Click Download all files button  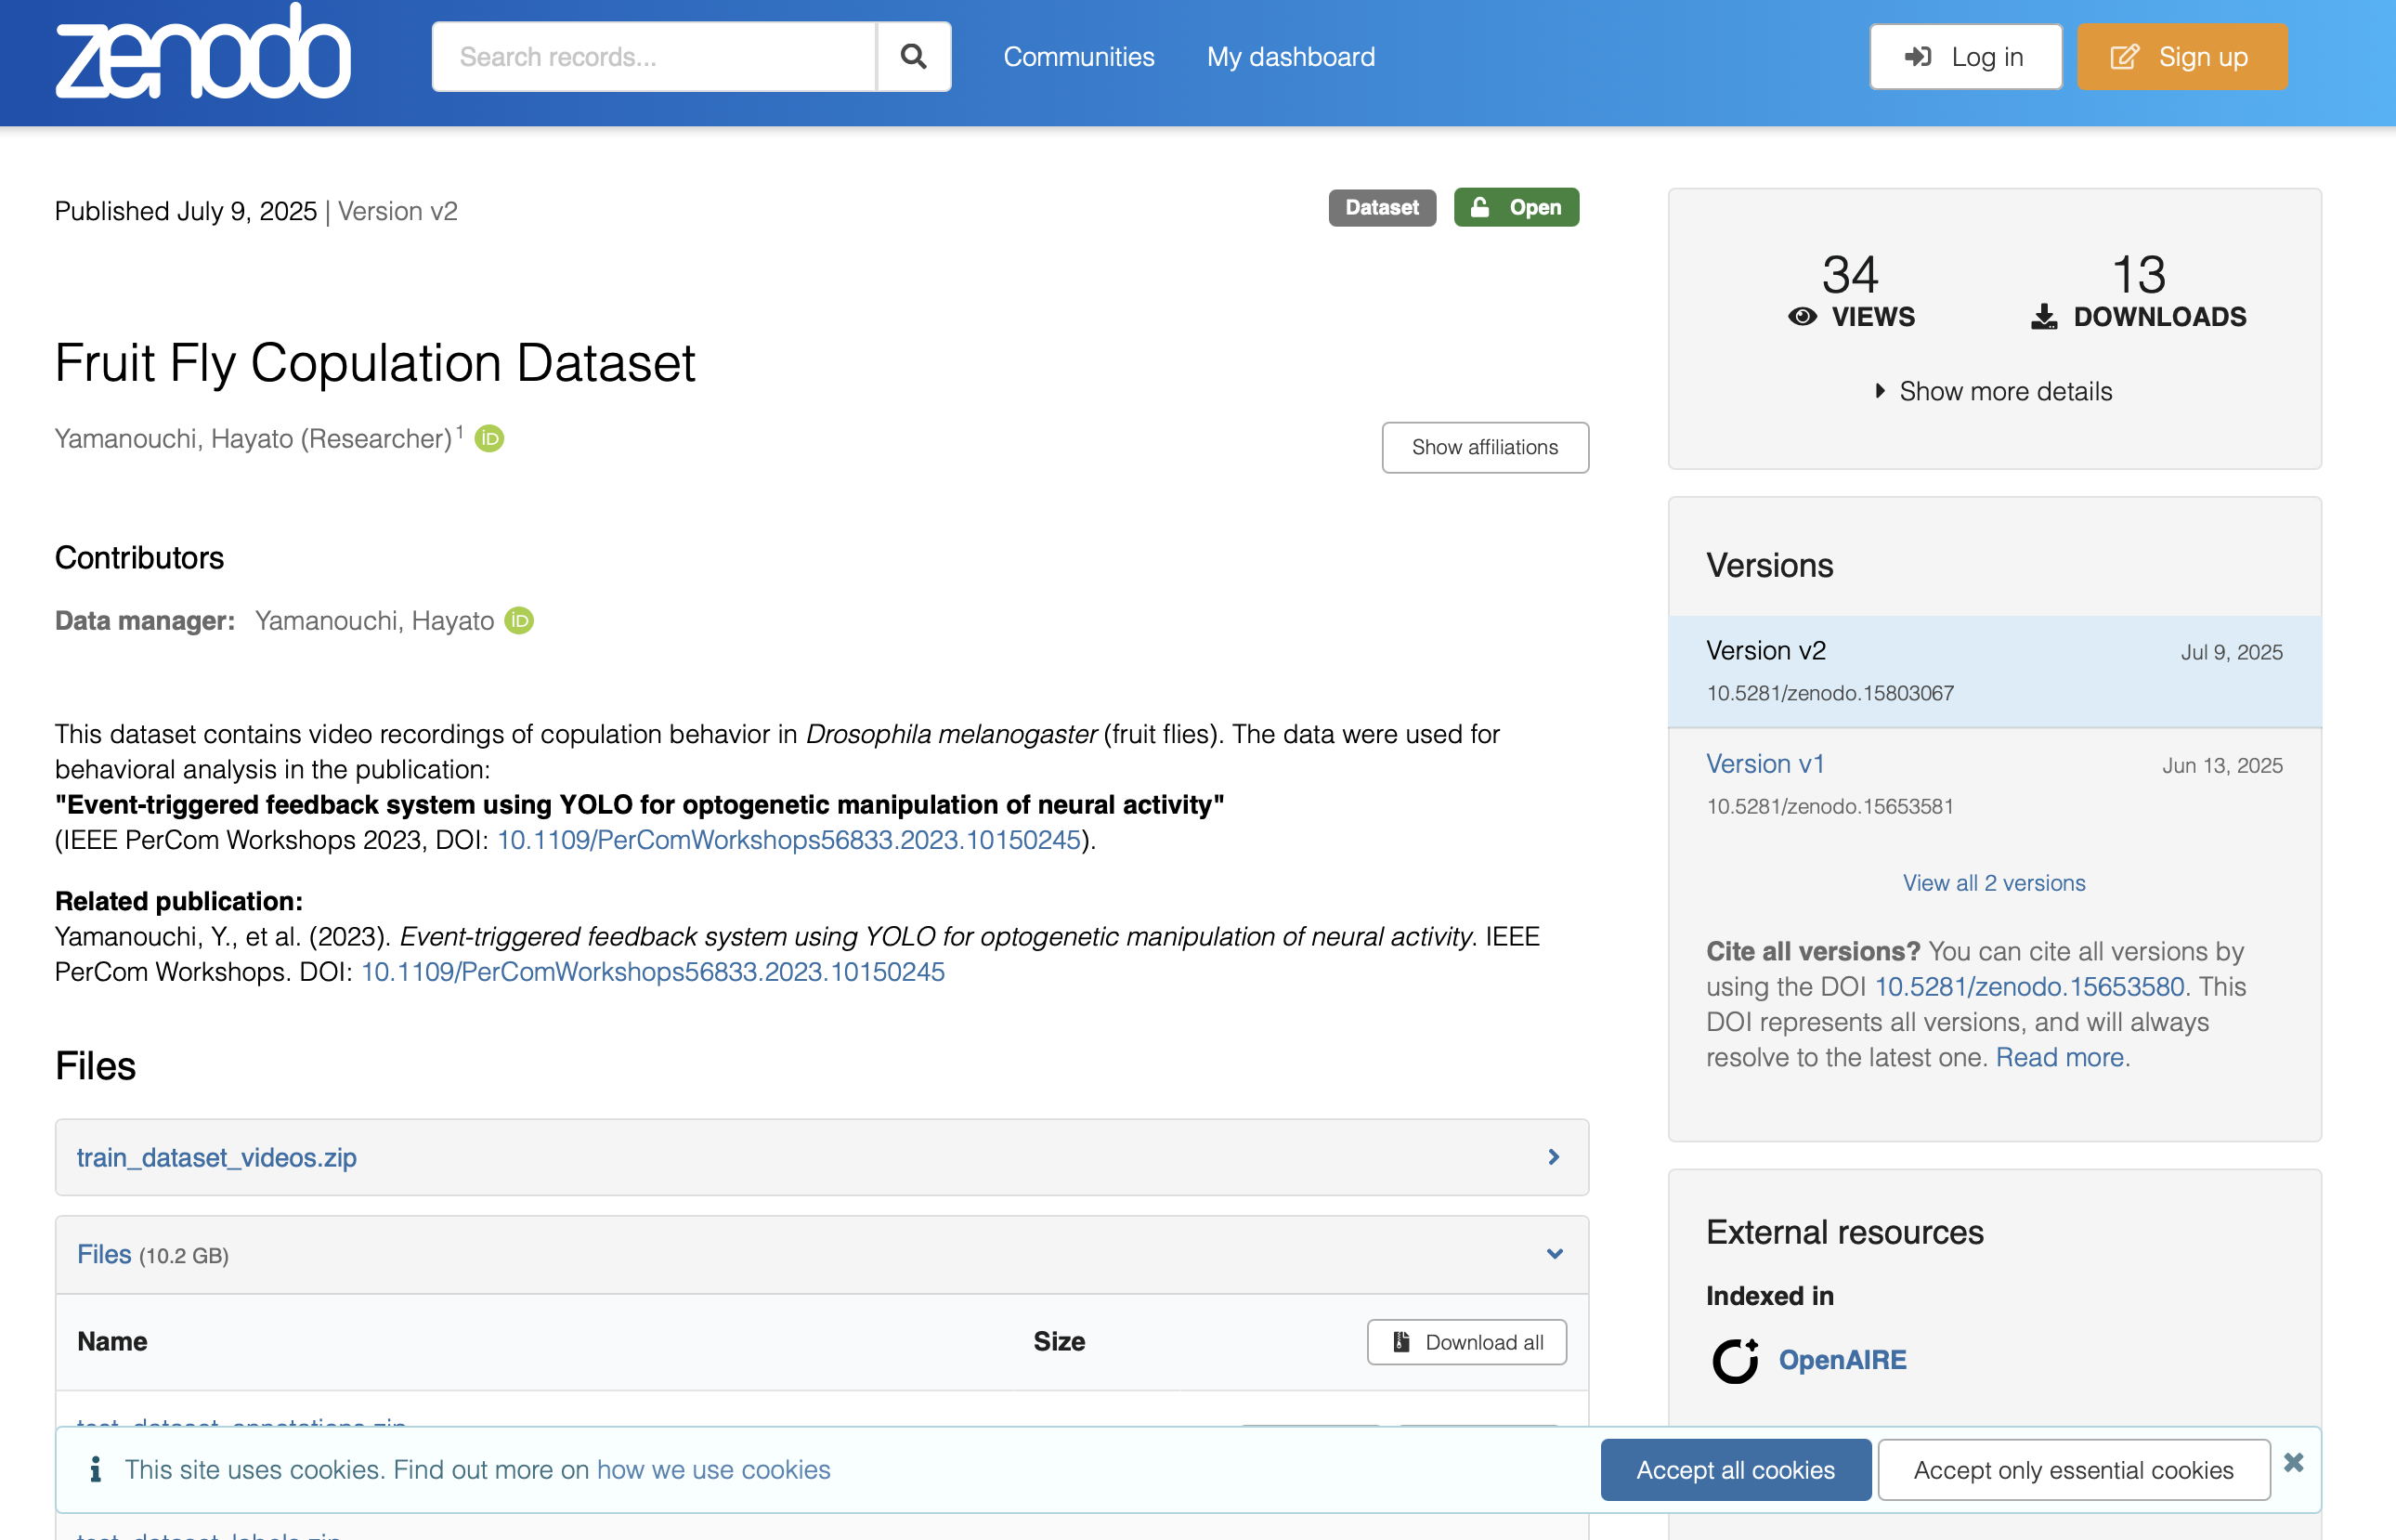[x=1466, y=1342]
